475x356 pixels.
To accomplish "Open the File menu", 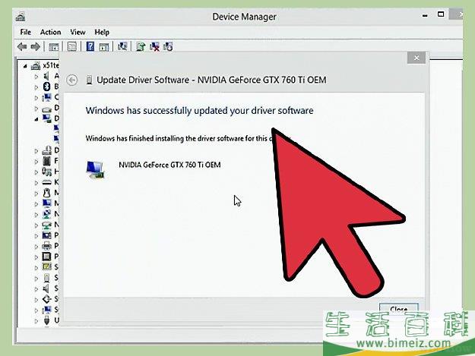I will pyautogui.click(x=25, y=32).
